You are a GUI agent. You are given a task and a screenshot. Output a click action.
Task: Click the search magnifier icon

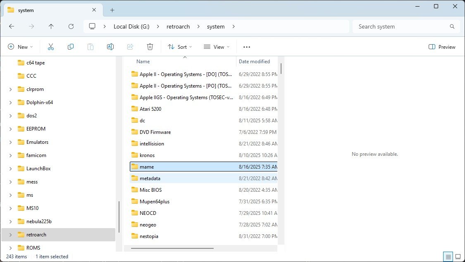[452, 26]
